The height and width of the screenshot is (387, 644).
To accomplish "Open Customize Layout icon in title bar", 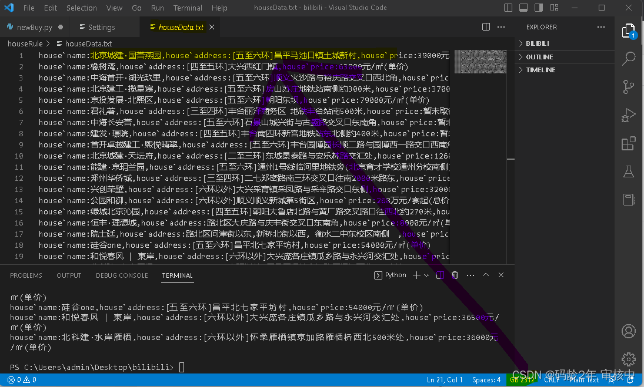I will coord(555,8).
